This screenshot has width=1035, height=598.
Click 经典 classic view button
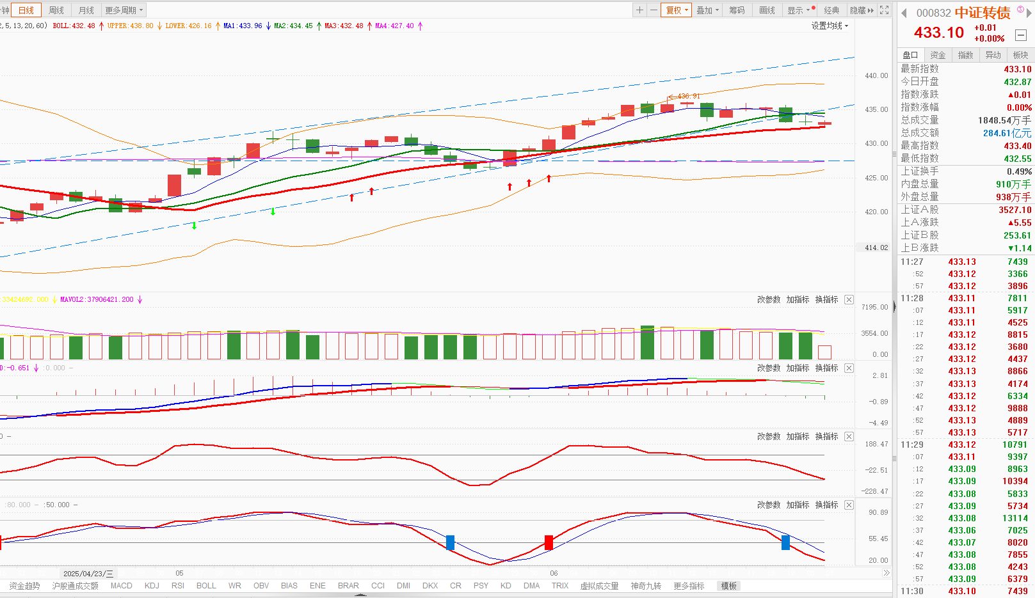point(831,10)
